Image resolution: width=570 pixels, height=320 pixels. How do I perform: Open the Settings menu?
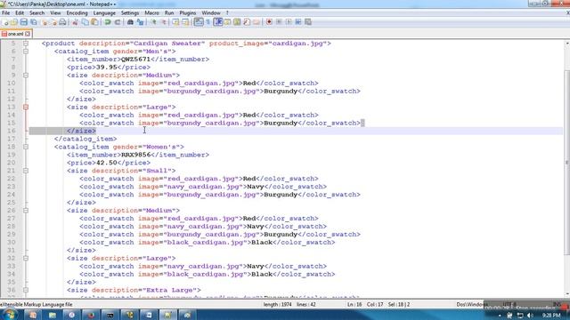[130, 12]
